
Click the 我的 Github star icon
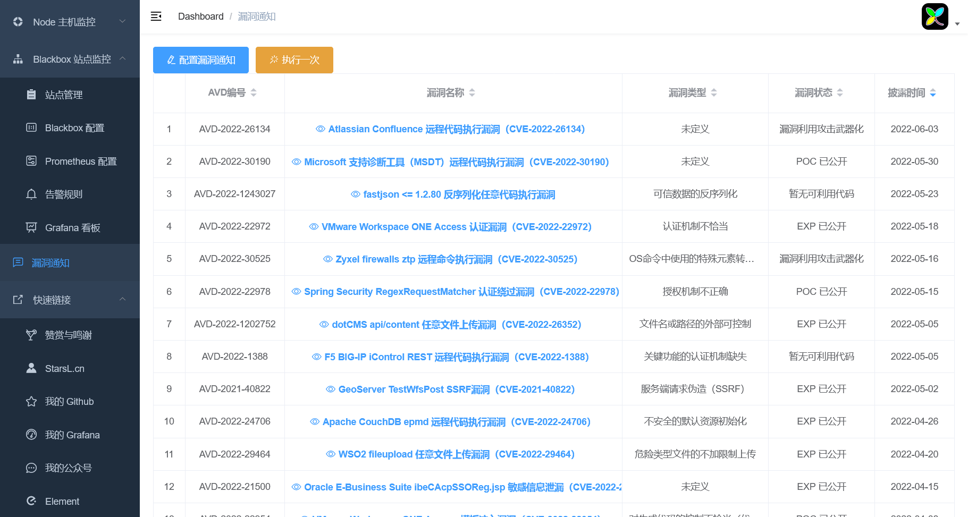pyautogui.click(x=31, y=401)
